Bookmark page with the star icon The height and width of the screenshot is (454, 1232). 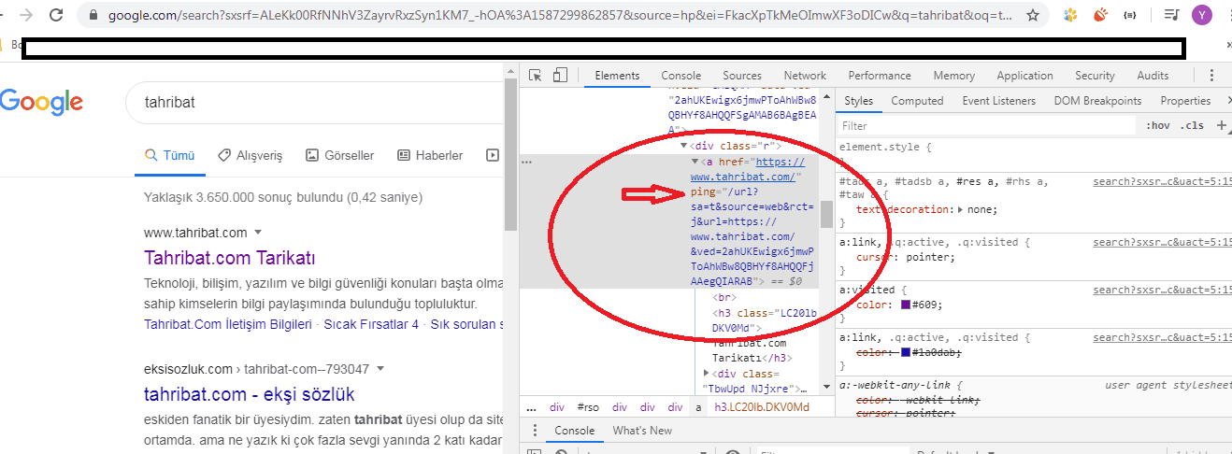click(1032, 16)
